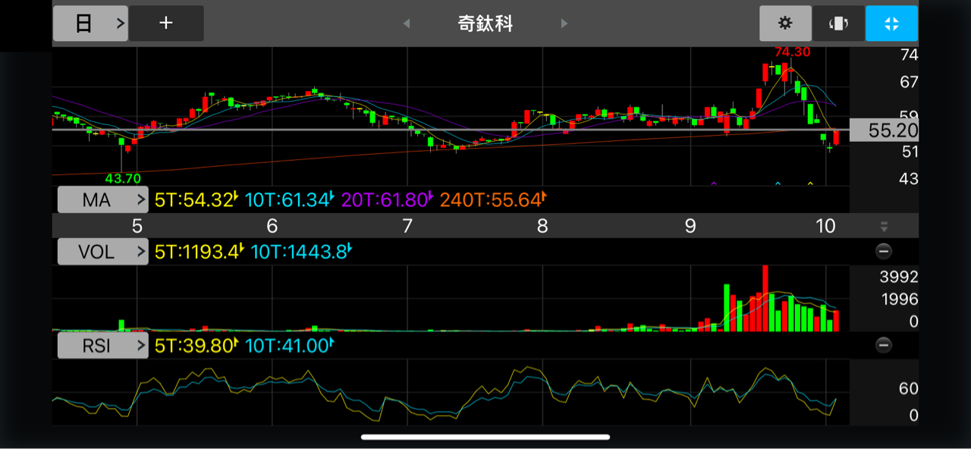This screenshot has width=971, height=449.
Task: Open chart settings via gear icon
Action: pyautogui.click(x=785, y=24)
